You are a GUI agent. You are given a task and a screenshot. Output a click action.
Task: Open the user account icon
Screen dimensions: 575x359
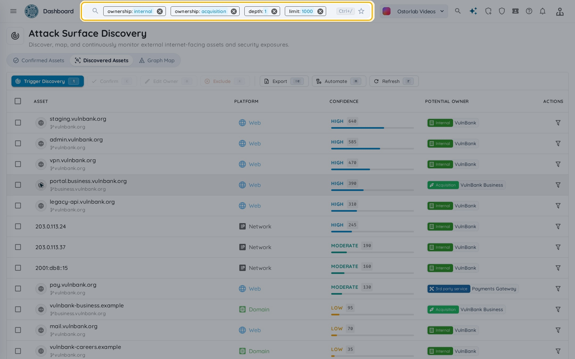point(560,11)
